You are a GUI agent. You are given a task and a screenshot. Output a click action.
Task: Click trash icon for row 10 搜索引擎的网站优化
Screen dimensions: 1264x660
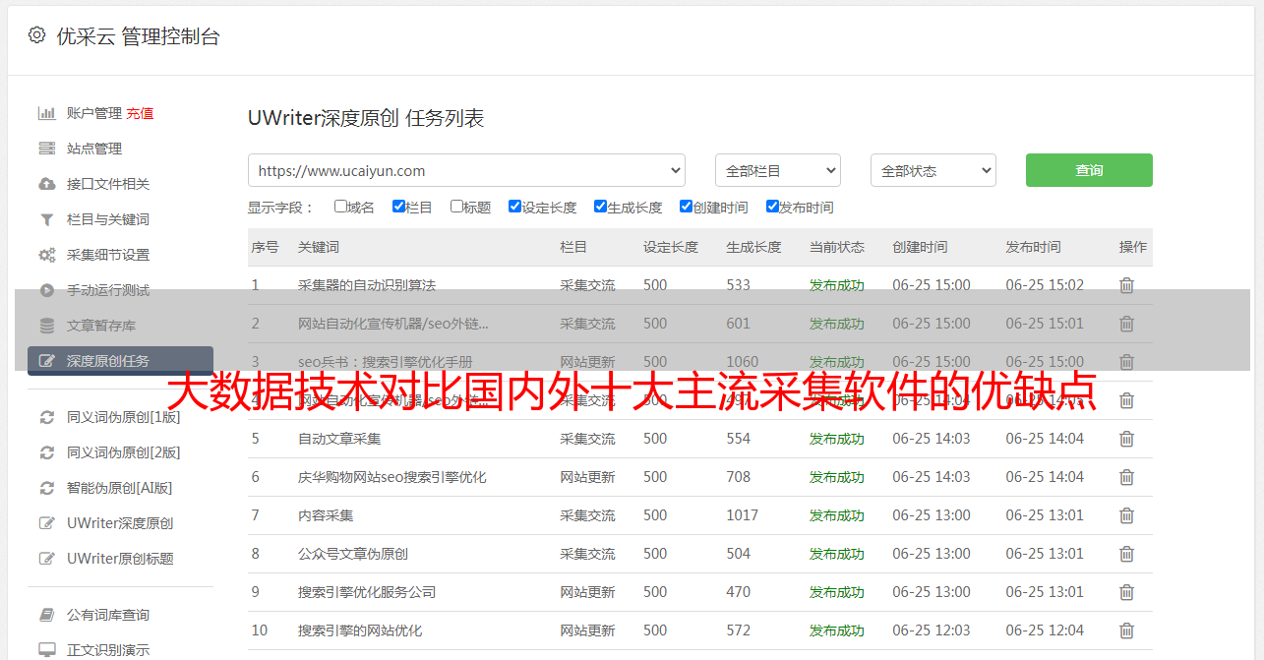[1126, 630]
